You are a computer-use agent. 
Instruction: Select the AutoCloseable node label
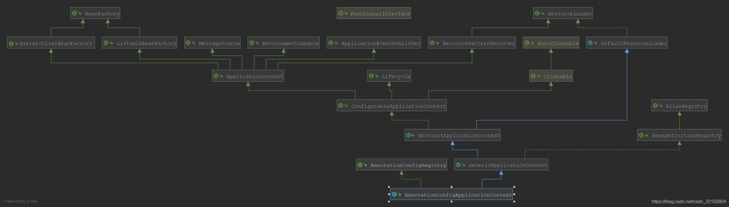coord(558,43)
